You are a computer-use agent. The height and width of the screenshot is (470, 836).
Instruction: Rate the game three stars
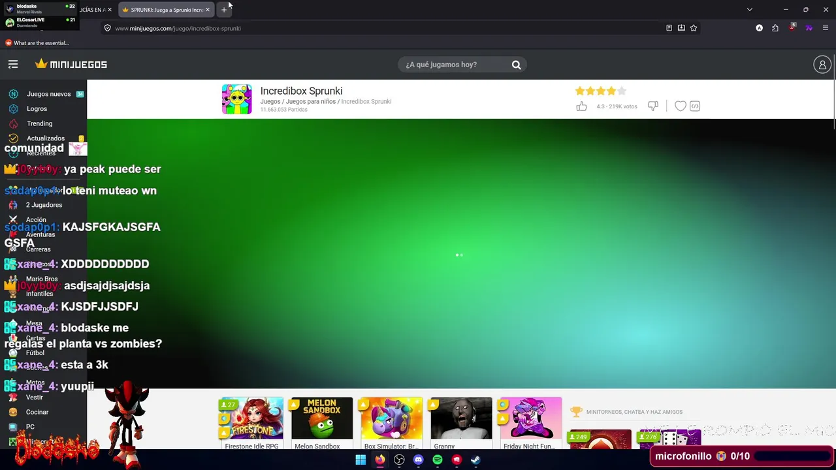[600, 91]
